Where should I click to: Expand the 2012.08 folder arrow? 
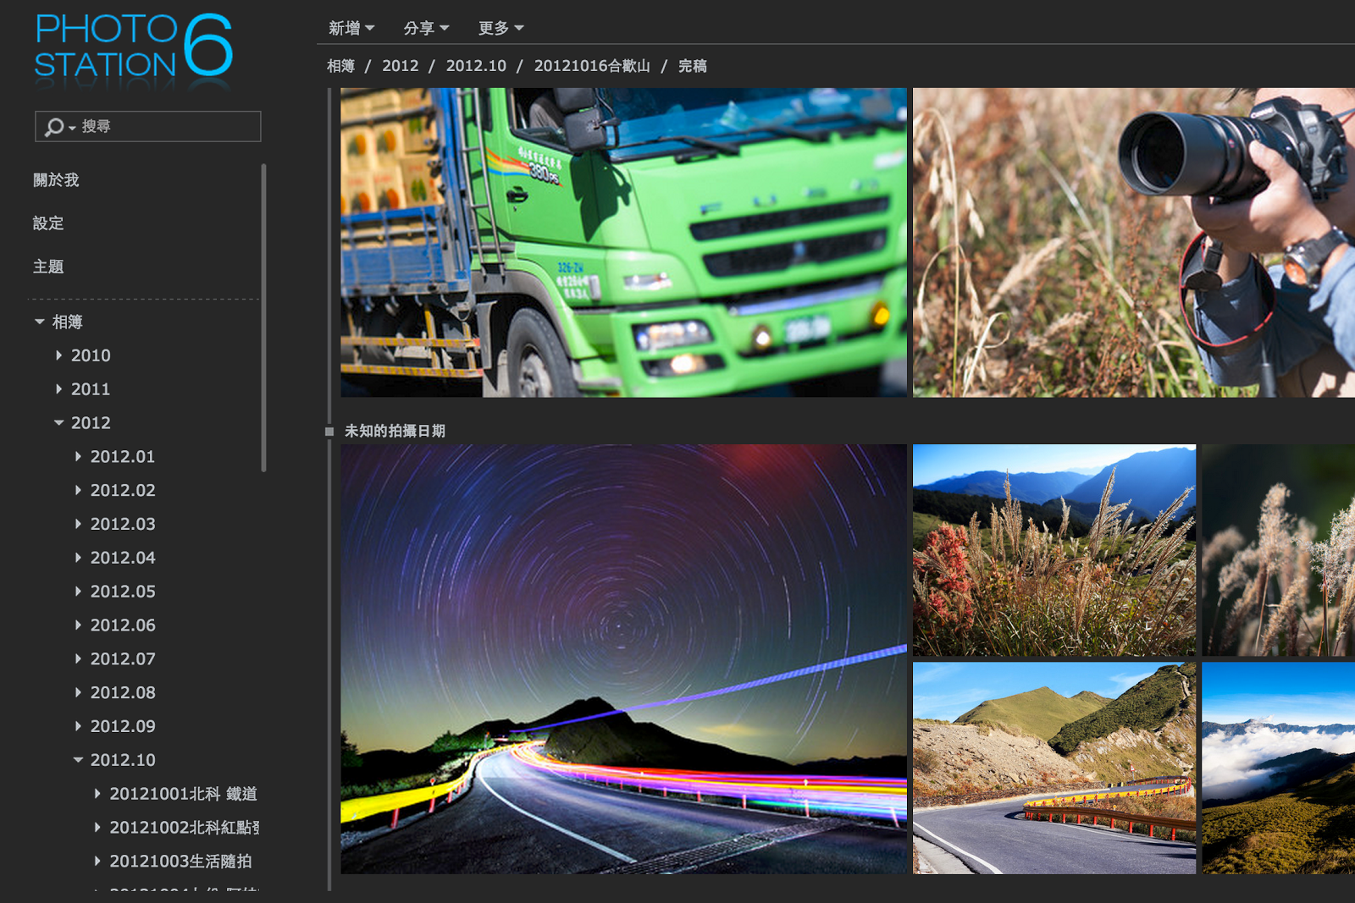79,692
